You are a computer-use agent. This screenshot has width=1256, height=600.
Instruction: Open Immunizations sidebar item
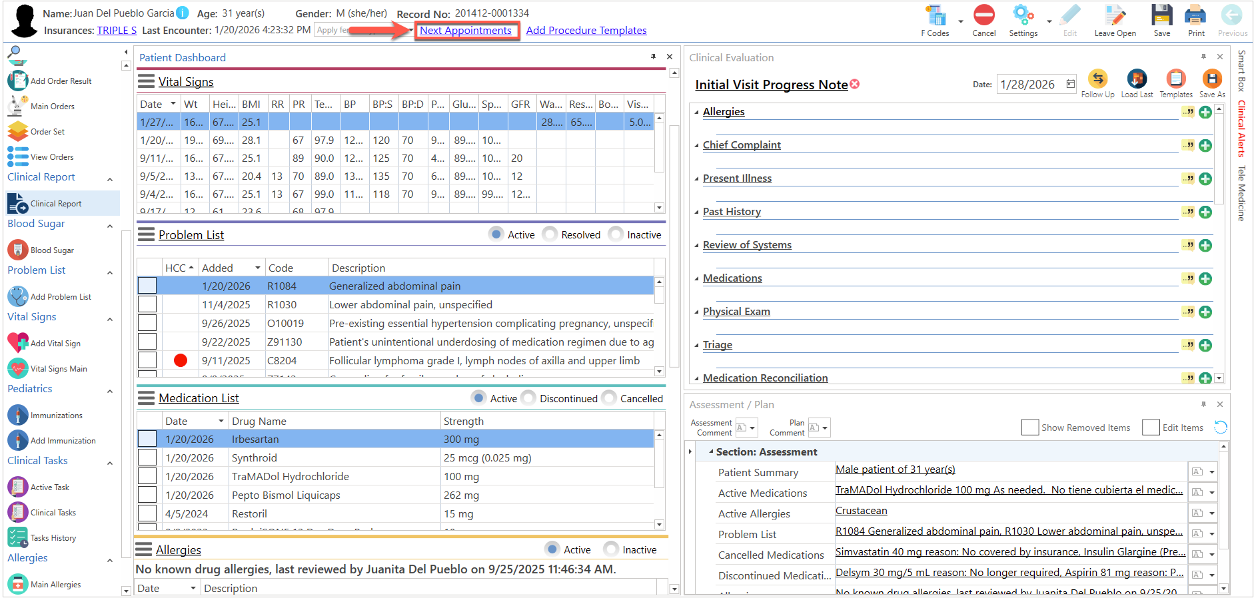[45, 415]
